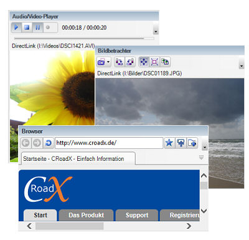
Task: Click the DirectLink DSCI1421.AVI path label
Action: pyautogui.click(x=54, y=46)
